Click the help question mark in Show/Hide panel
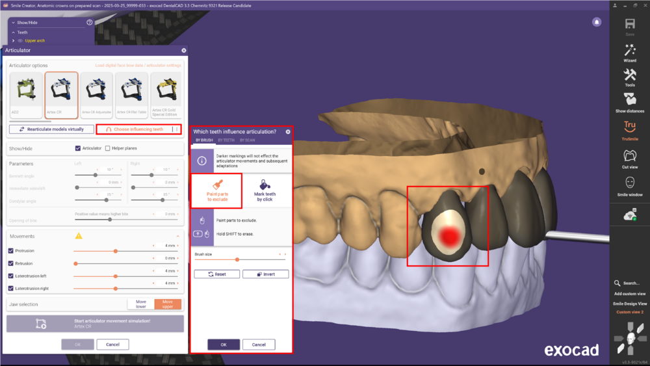Screen dimensions: 650x366 (x=90, y=22)
